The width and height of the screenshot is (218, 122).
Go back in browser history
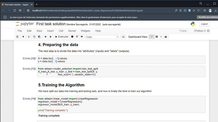pyautogui.click(x=4, y=11)
